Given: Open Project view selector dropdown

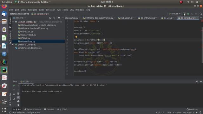Looking at the screenshot, I should (20, 18).
